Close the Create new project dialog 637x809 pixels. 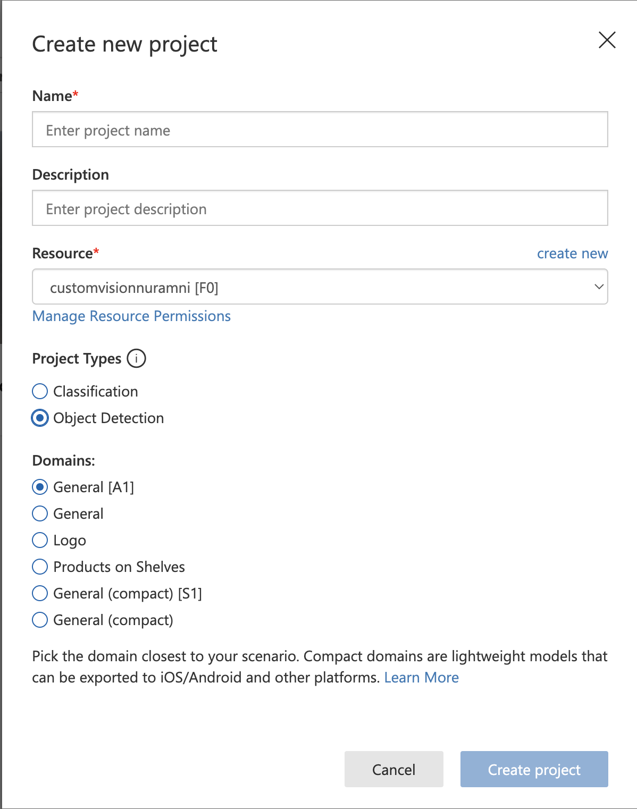pos(607,40)
